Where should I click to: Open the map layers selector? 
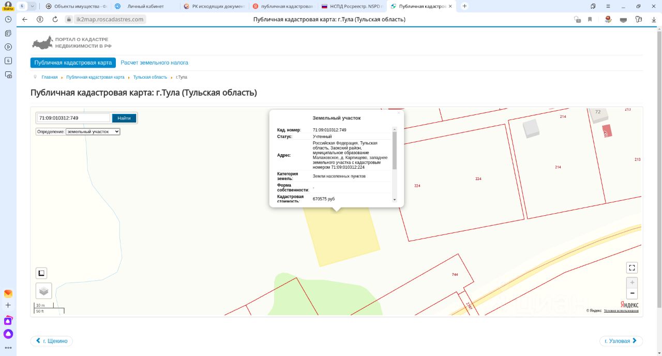click(x=43, y=291)
